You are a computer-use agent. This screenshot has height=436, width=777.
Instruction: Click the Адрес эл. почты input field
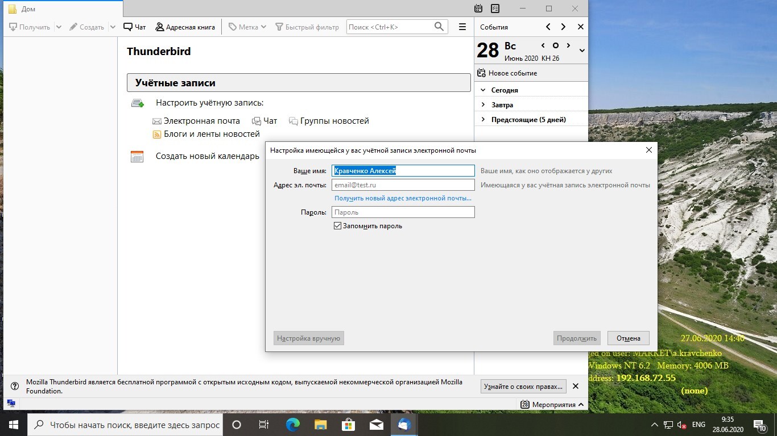(403, 185)
